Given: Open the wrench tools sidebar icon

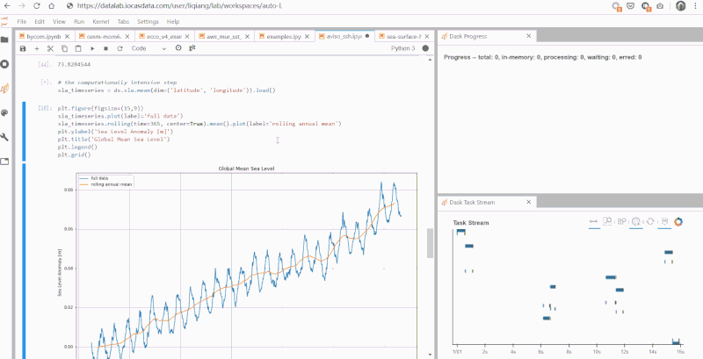Looking at the screenshot, I should pos(4,137).
